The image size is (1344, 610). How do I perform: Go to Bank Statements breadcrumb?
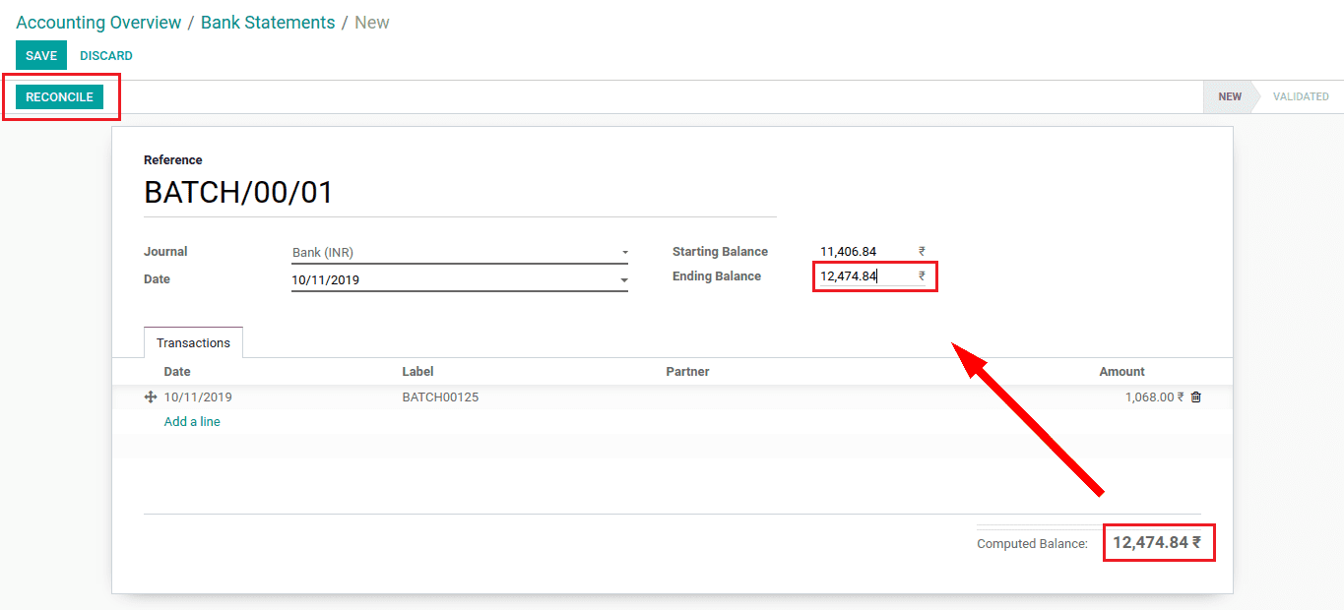click(268, 23)
